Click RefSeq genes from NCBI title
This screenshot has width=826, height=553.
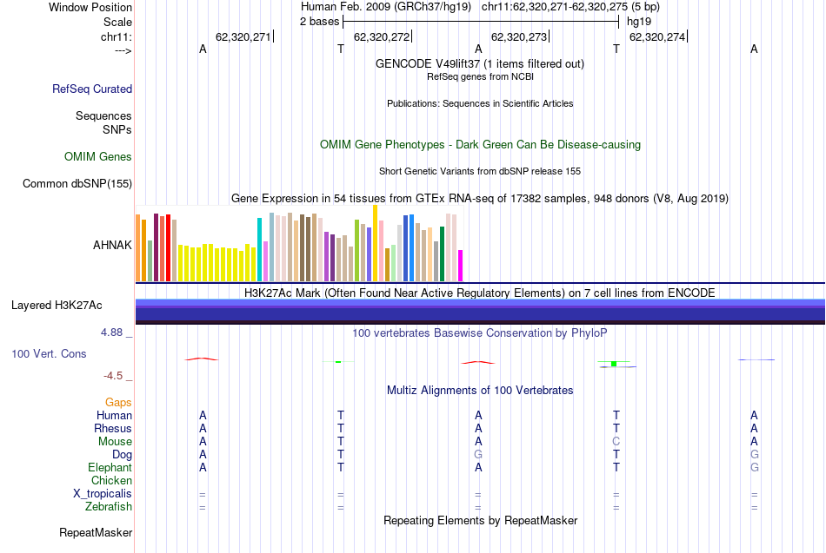[x=480, y=76]
